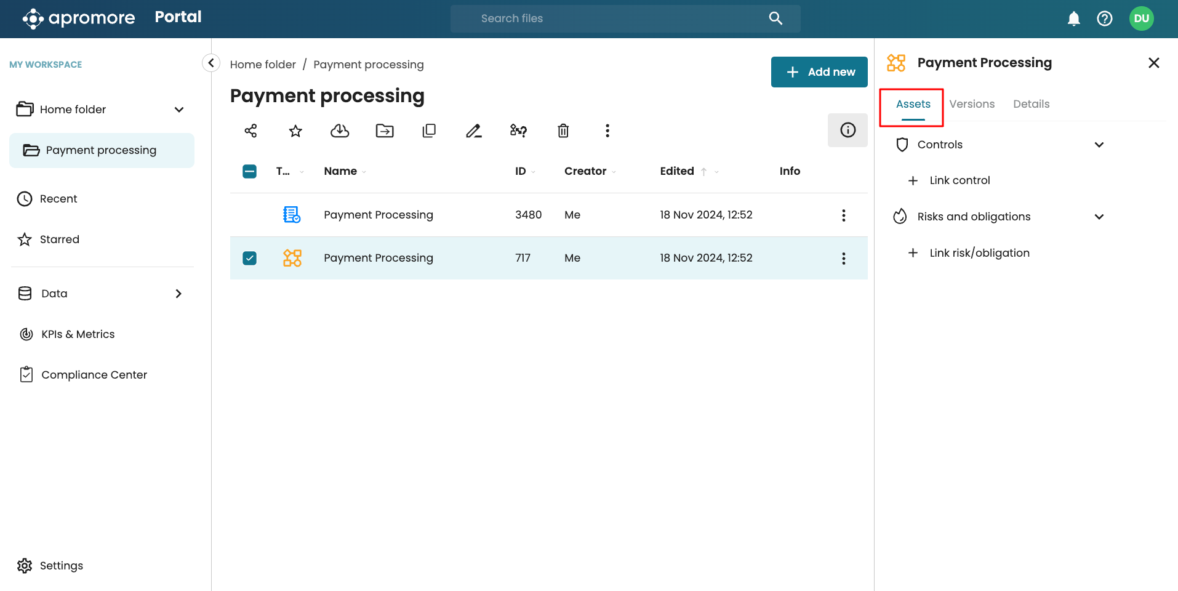Delete the selection with the trash icon

click(x=563, y=131)
